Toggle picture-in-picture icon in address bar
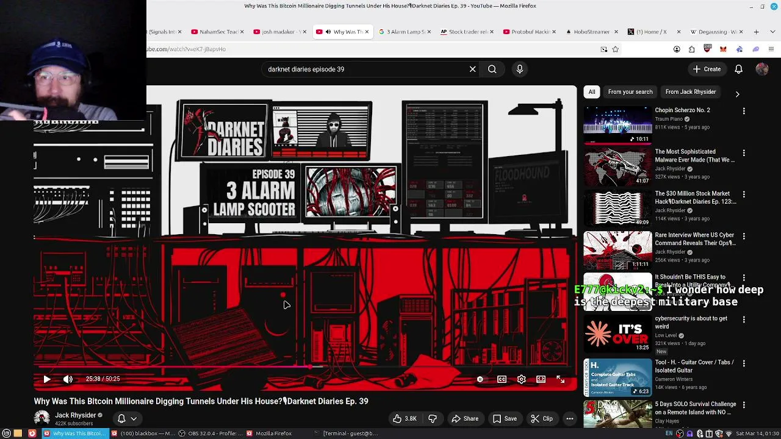Viewport: 781px width, 439px height. tap(603, 49)
